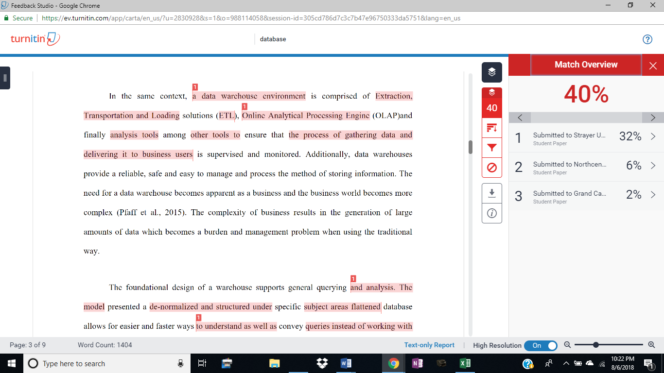
Task: Click highlighted 'Online Analytical Processing Engine'
Action: coord(306,116)
